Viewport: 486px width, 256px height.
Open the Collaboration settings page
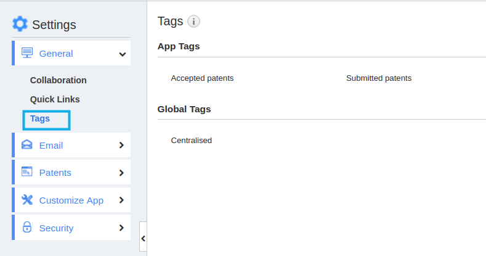pos(59,80)
